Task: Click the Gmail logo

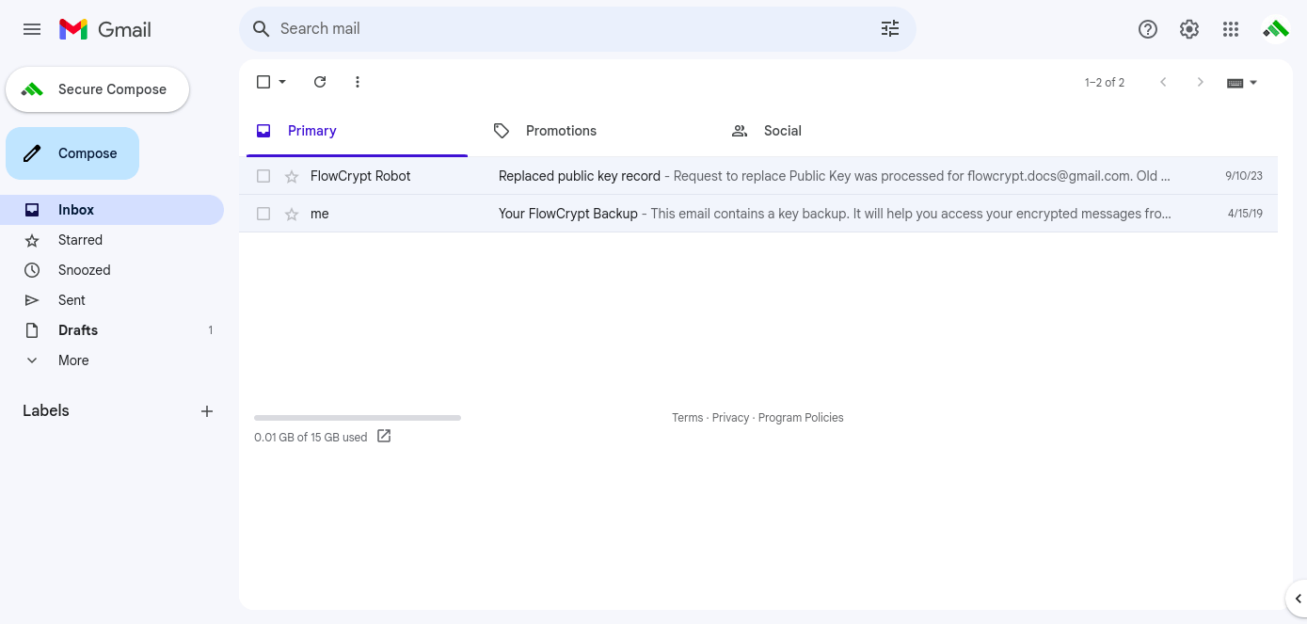Action: (x=104, y=29)
